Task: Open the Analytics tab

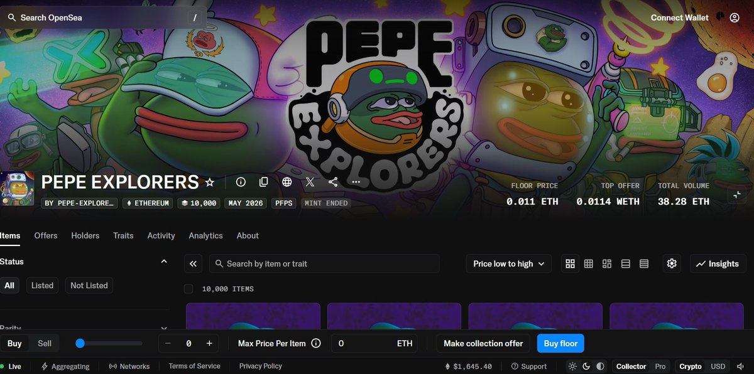Action: point(205,235)
